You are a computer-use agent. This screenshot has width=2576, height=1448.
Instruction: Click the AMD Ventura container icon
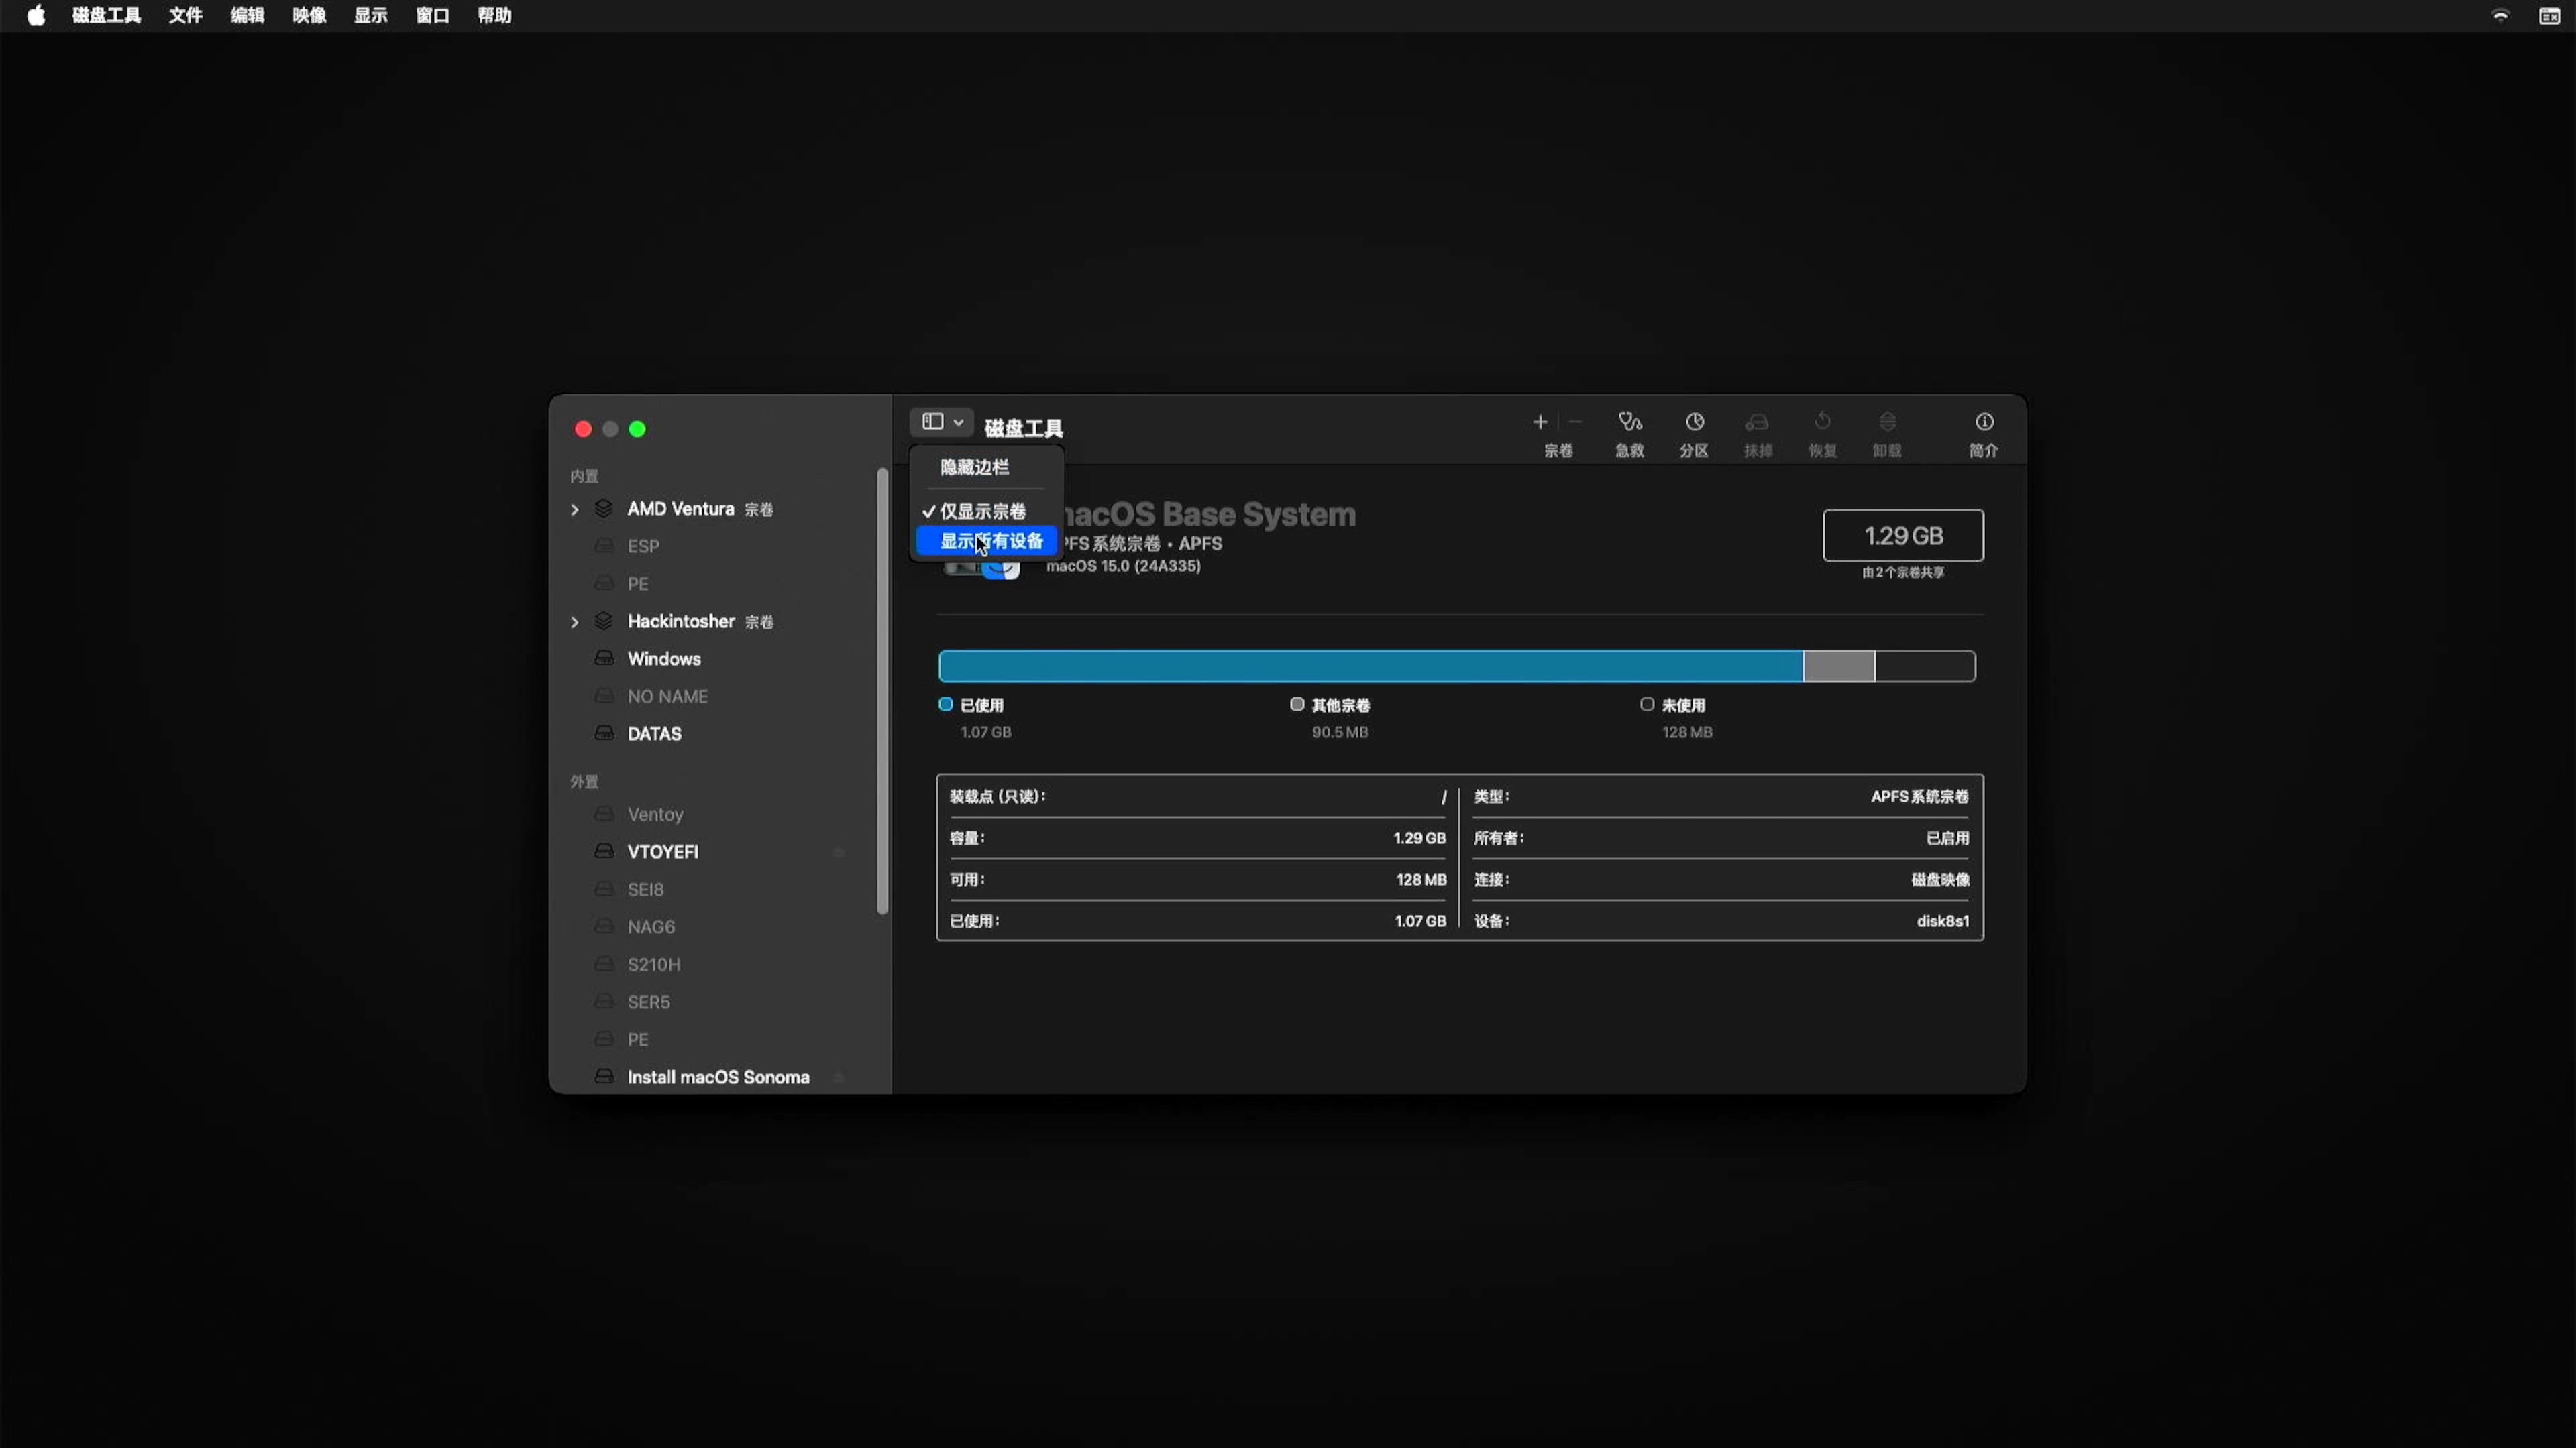tap(603, 509)
